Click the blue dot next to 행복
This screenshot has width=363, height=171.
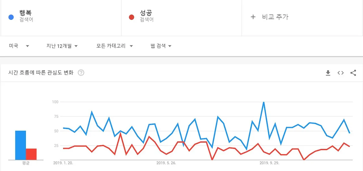click(11, 17)
